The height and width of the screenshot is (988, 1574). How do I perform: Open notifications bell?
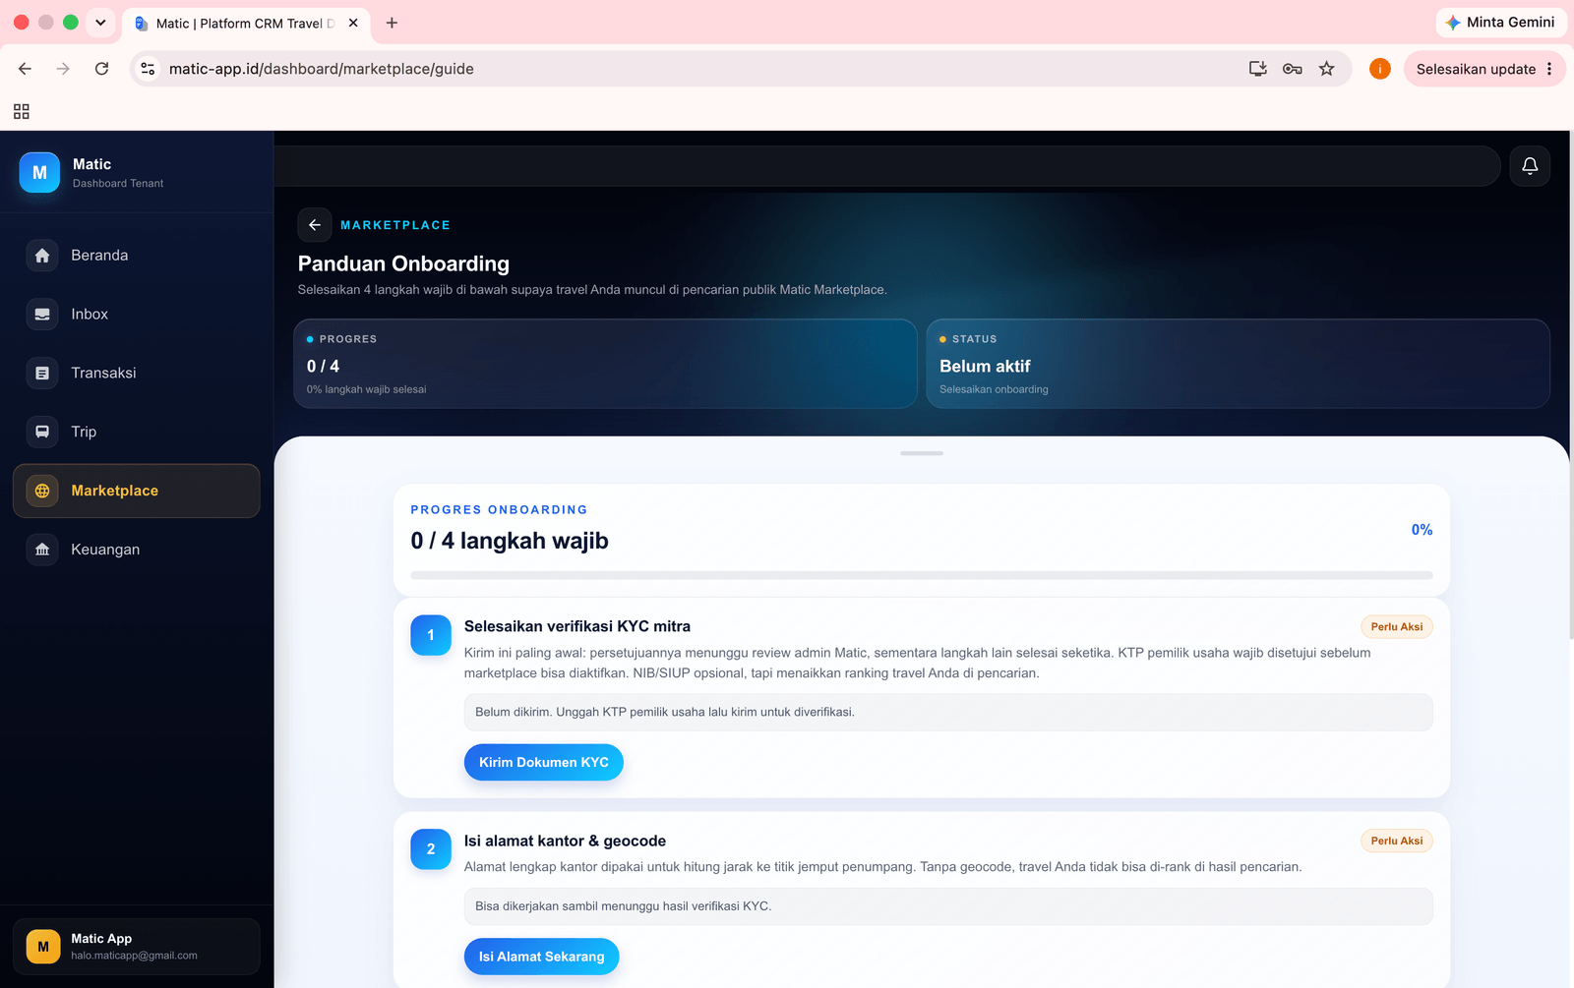1530,166
